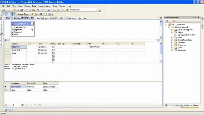Toggle the Show SQL Pane icon
204x115 pixels.
pyautogui.click(x=11, y=14)
